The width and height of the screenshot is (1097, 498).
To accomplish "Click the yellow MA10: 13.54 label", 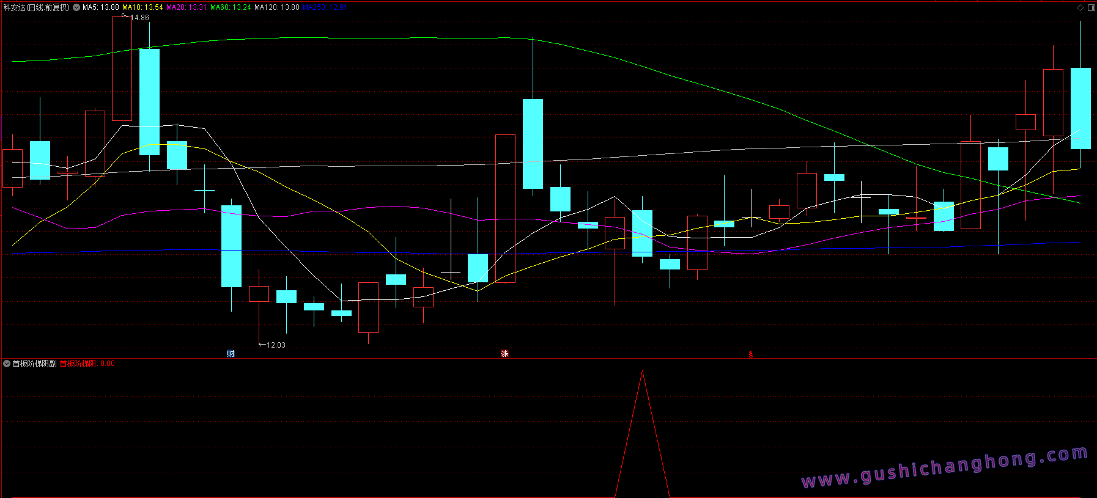I will click(x=142, y=7).
